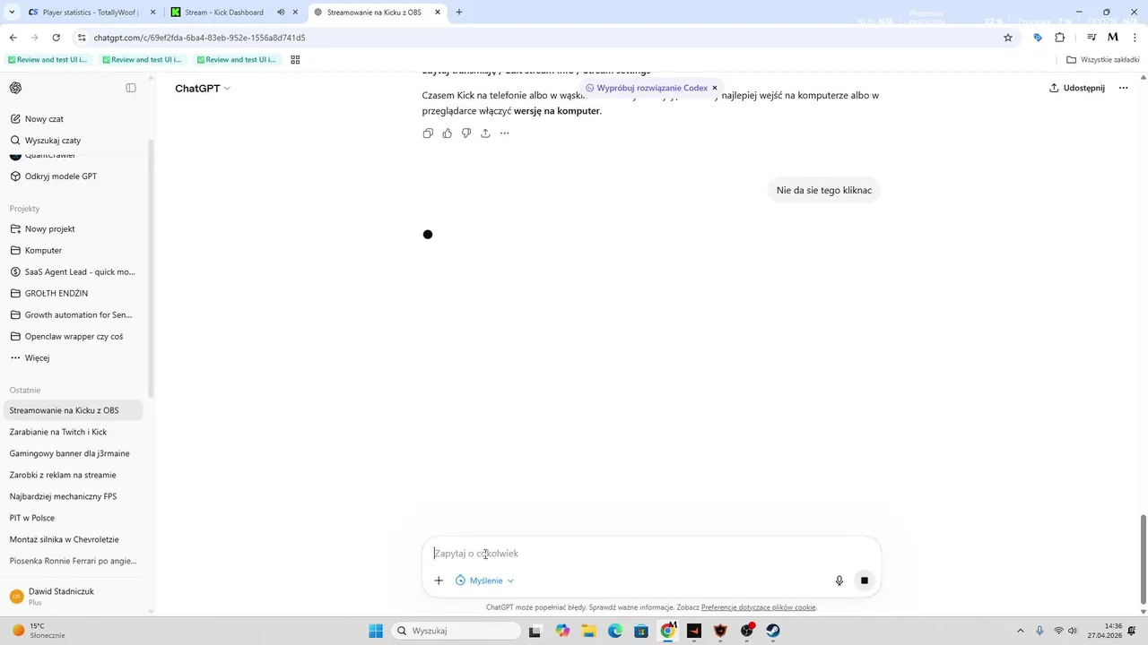
Task: Go back to the previous page
Action: click(x=13, y=38)
